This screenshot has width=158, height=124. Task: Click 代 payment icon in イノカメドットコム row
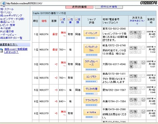[x=131, y=48]
